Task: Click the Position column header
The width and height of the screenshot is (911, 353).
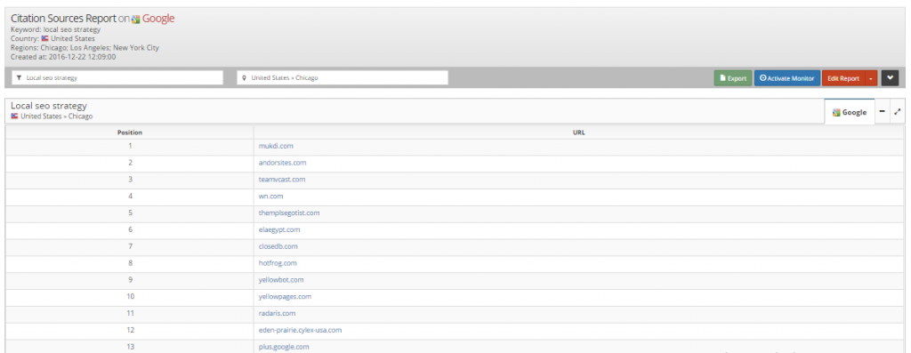Action: [x=130, y=132]
